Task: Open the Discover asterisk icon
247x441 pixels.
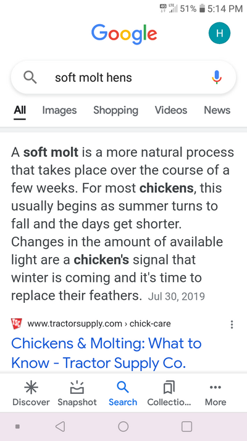Action: 31,388
